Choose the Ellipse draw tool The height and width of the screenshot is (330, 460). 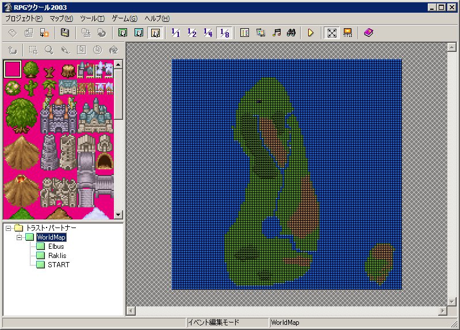97,50
